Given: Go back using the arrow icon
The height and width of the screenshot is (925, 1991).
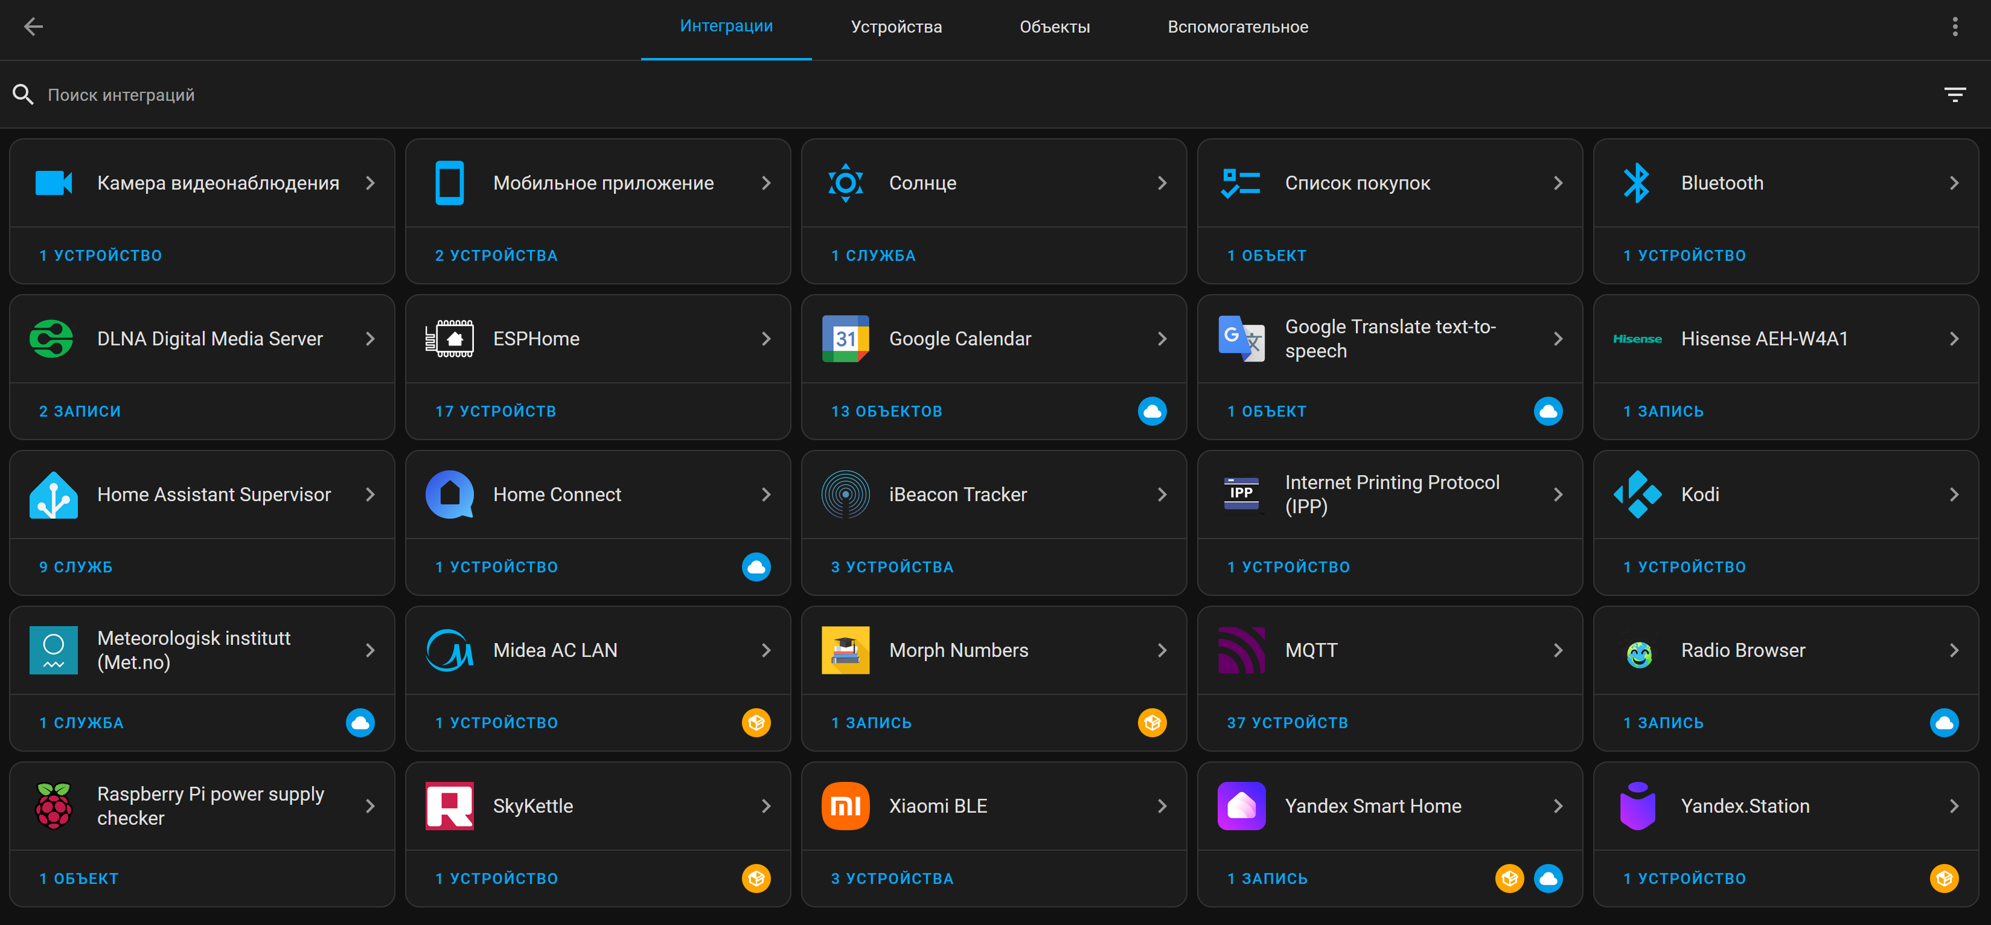Looking at the screenshot, I should point(33,27).
